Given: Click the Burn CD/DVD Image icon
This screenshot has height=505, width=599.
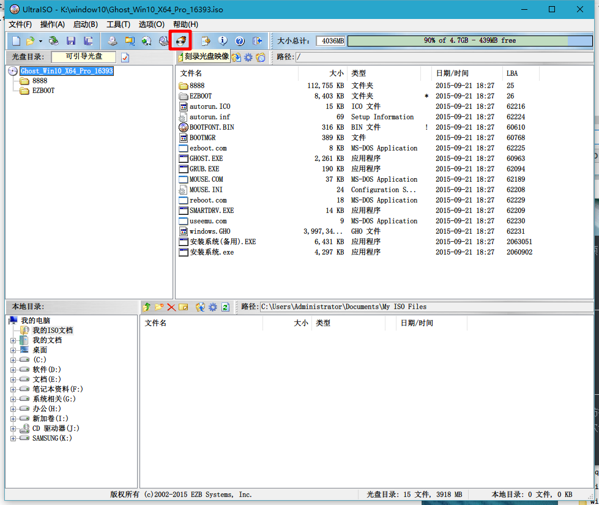Looking at the screenshot, I should click(180, 40).
